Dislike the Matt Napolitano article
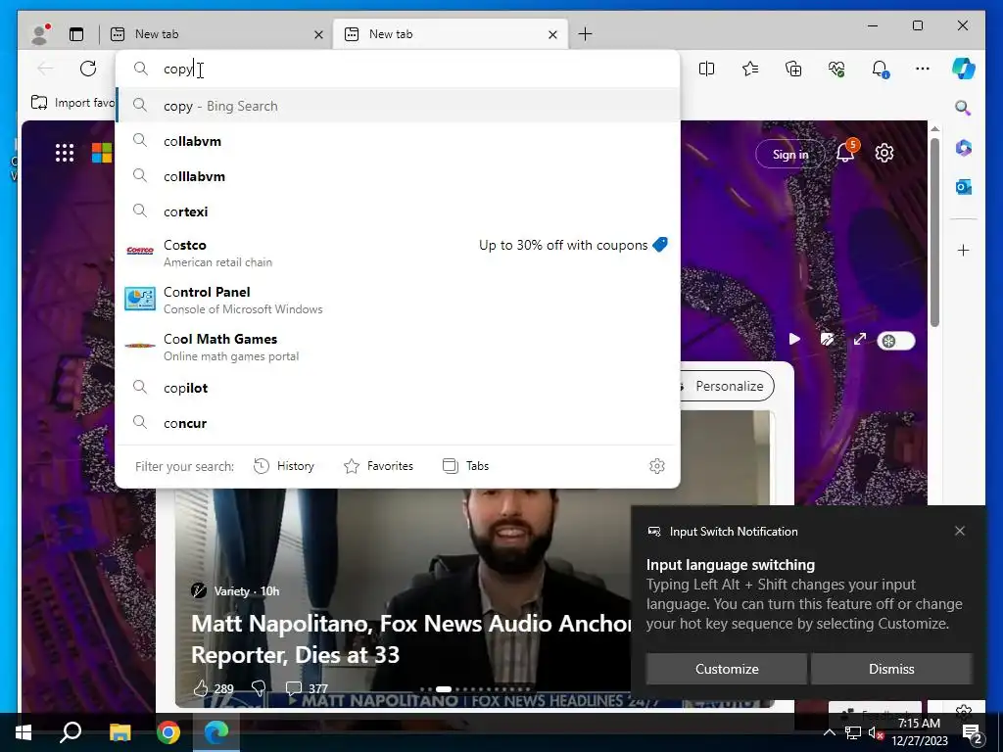 click(259, 688)
